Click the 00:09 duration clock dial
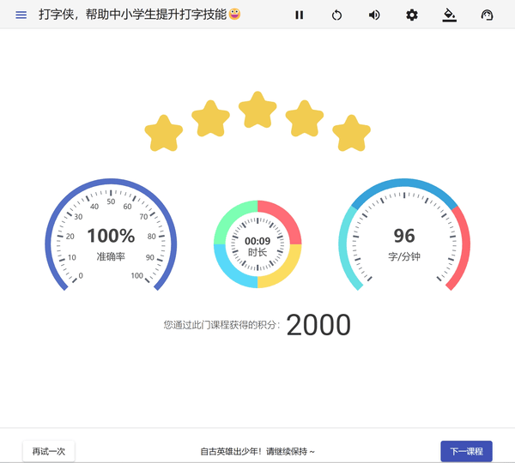Viewport: 515px width, 463px height. click(257, 244)
